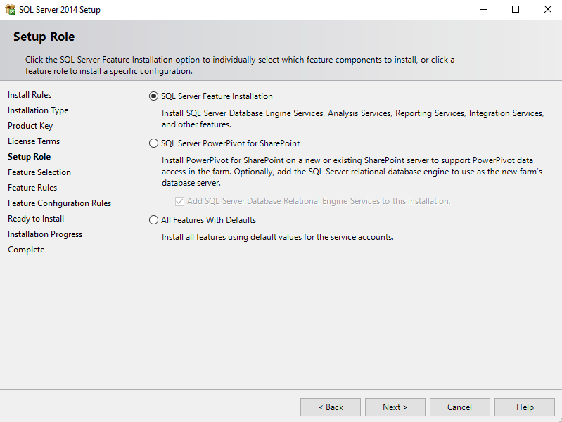This screenshot has width=562, height=422.
Task: Click the SQL Server Setup title bar icon
Action: [11, 9]
